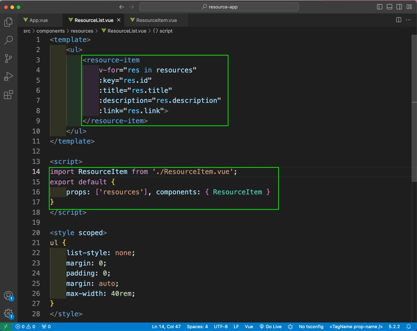The width and height of the screenshot is (417, 331).
Task: Click the margin: auto; declaration
Action: [93, 283]
